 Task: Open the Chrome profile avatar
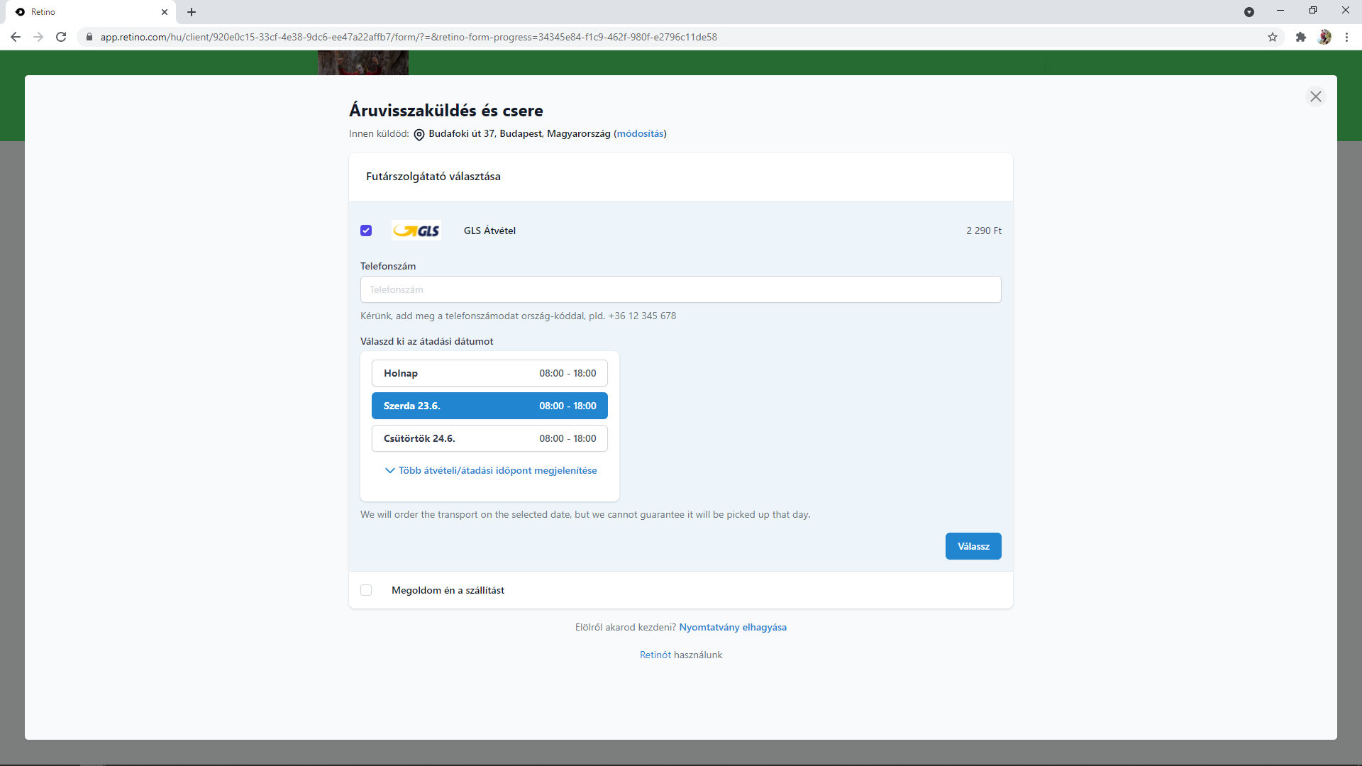(x=1324, y=37)
